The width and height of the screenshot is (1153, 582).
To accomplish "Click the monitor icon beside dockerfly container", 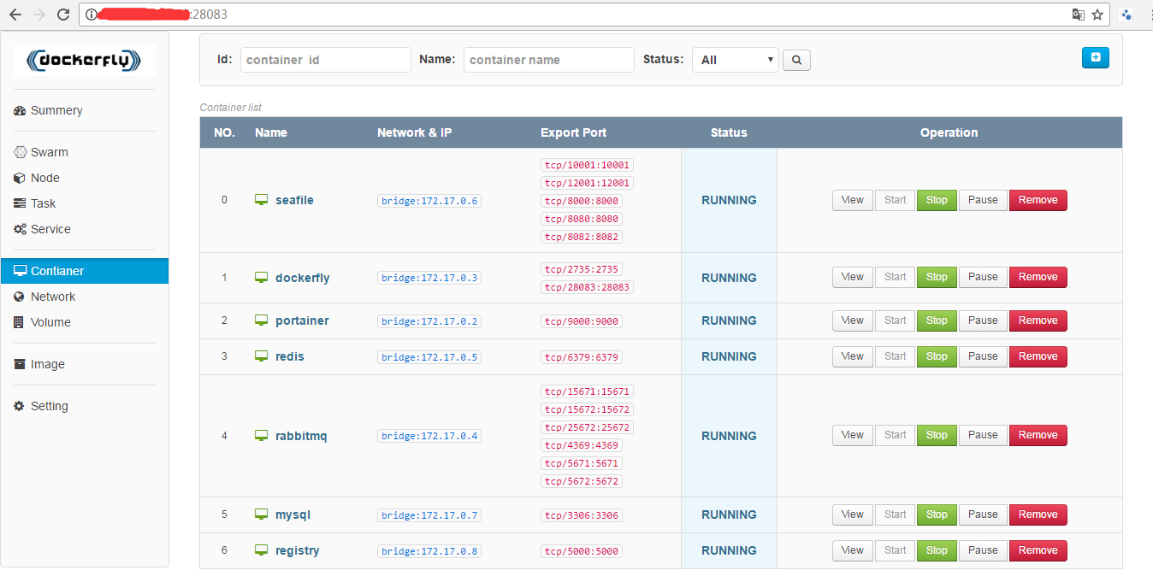I will pos(262,278).
